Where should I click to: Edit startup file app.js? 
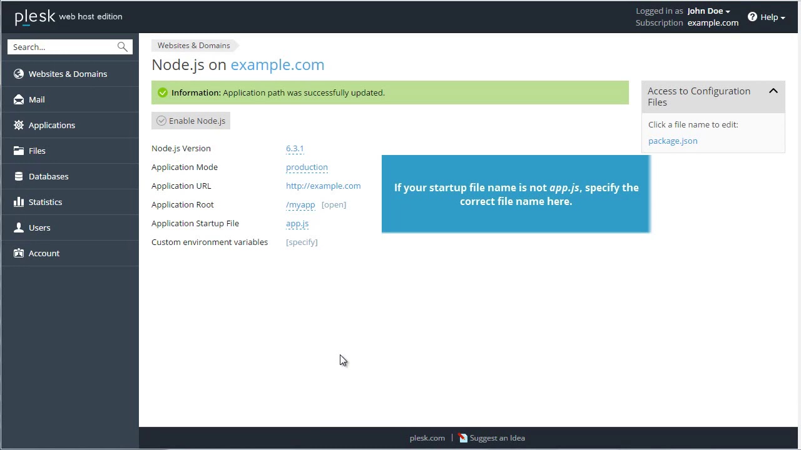[297, 224]
